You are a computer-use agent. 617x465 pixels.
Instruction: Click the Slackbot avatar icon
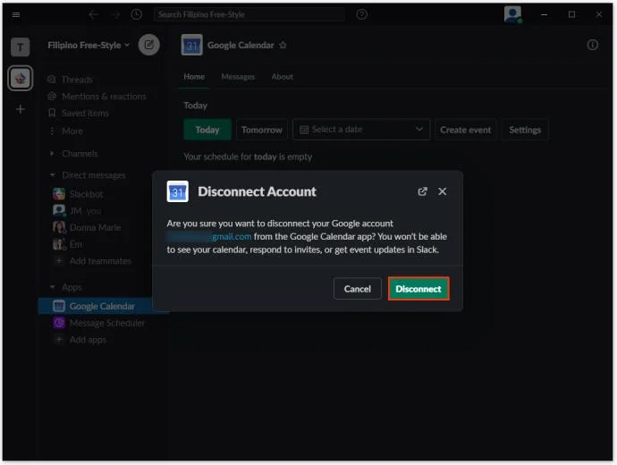click(59, 194)
